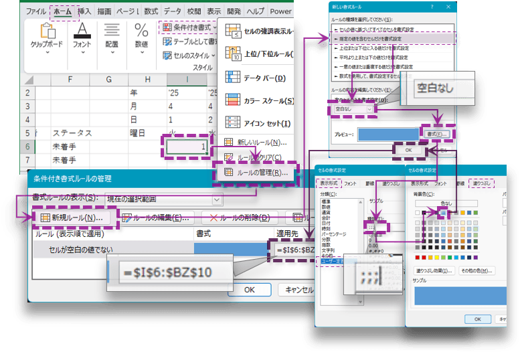Click OK in the 背景色 fill dialog
This screenshot has height=352, width=520.
[x=478, y=319]
